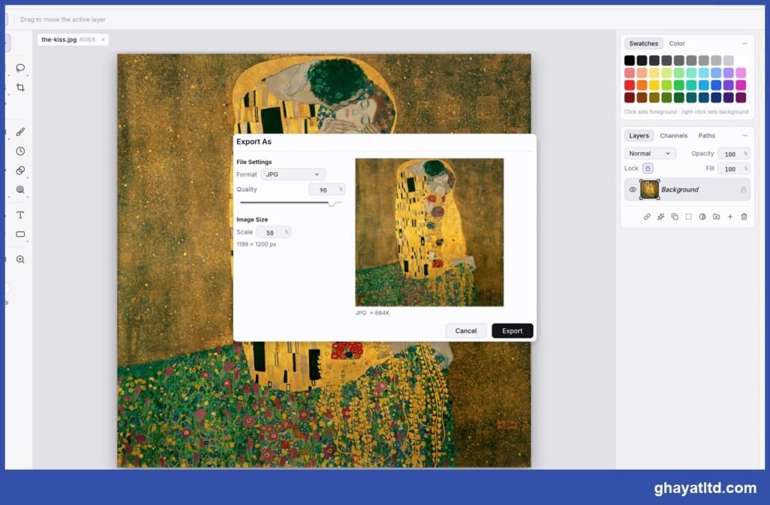This screenshot has width=770, height=505.
Task: Pick the black color swatch
Action: 629,60
